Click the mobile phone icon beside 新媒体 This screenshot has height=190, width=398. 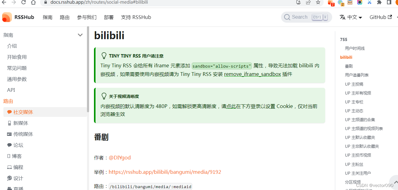tap(9, 123)
